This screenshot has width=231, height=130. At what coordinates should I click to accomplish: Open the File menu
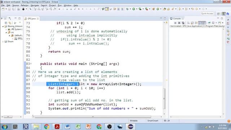[x=3, y=5]
